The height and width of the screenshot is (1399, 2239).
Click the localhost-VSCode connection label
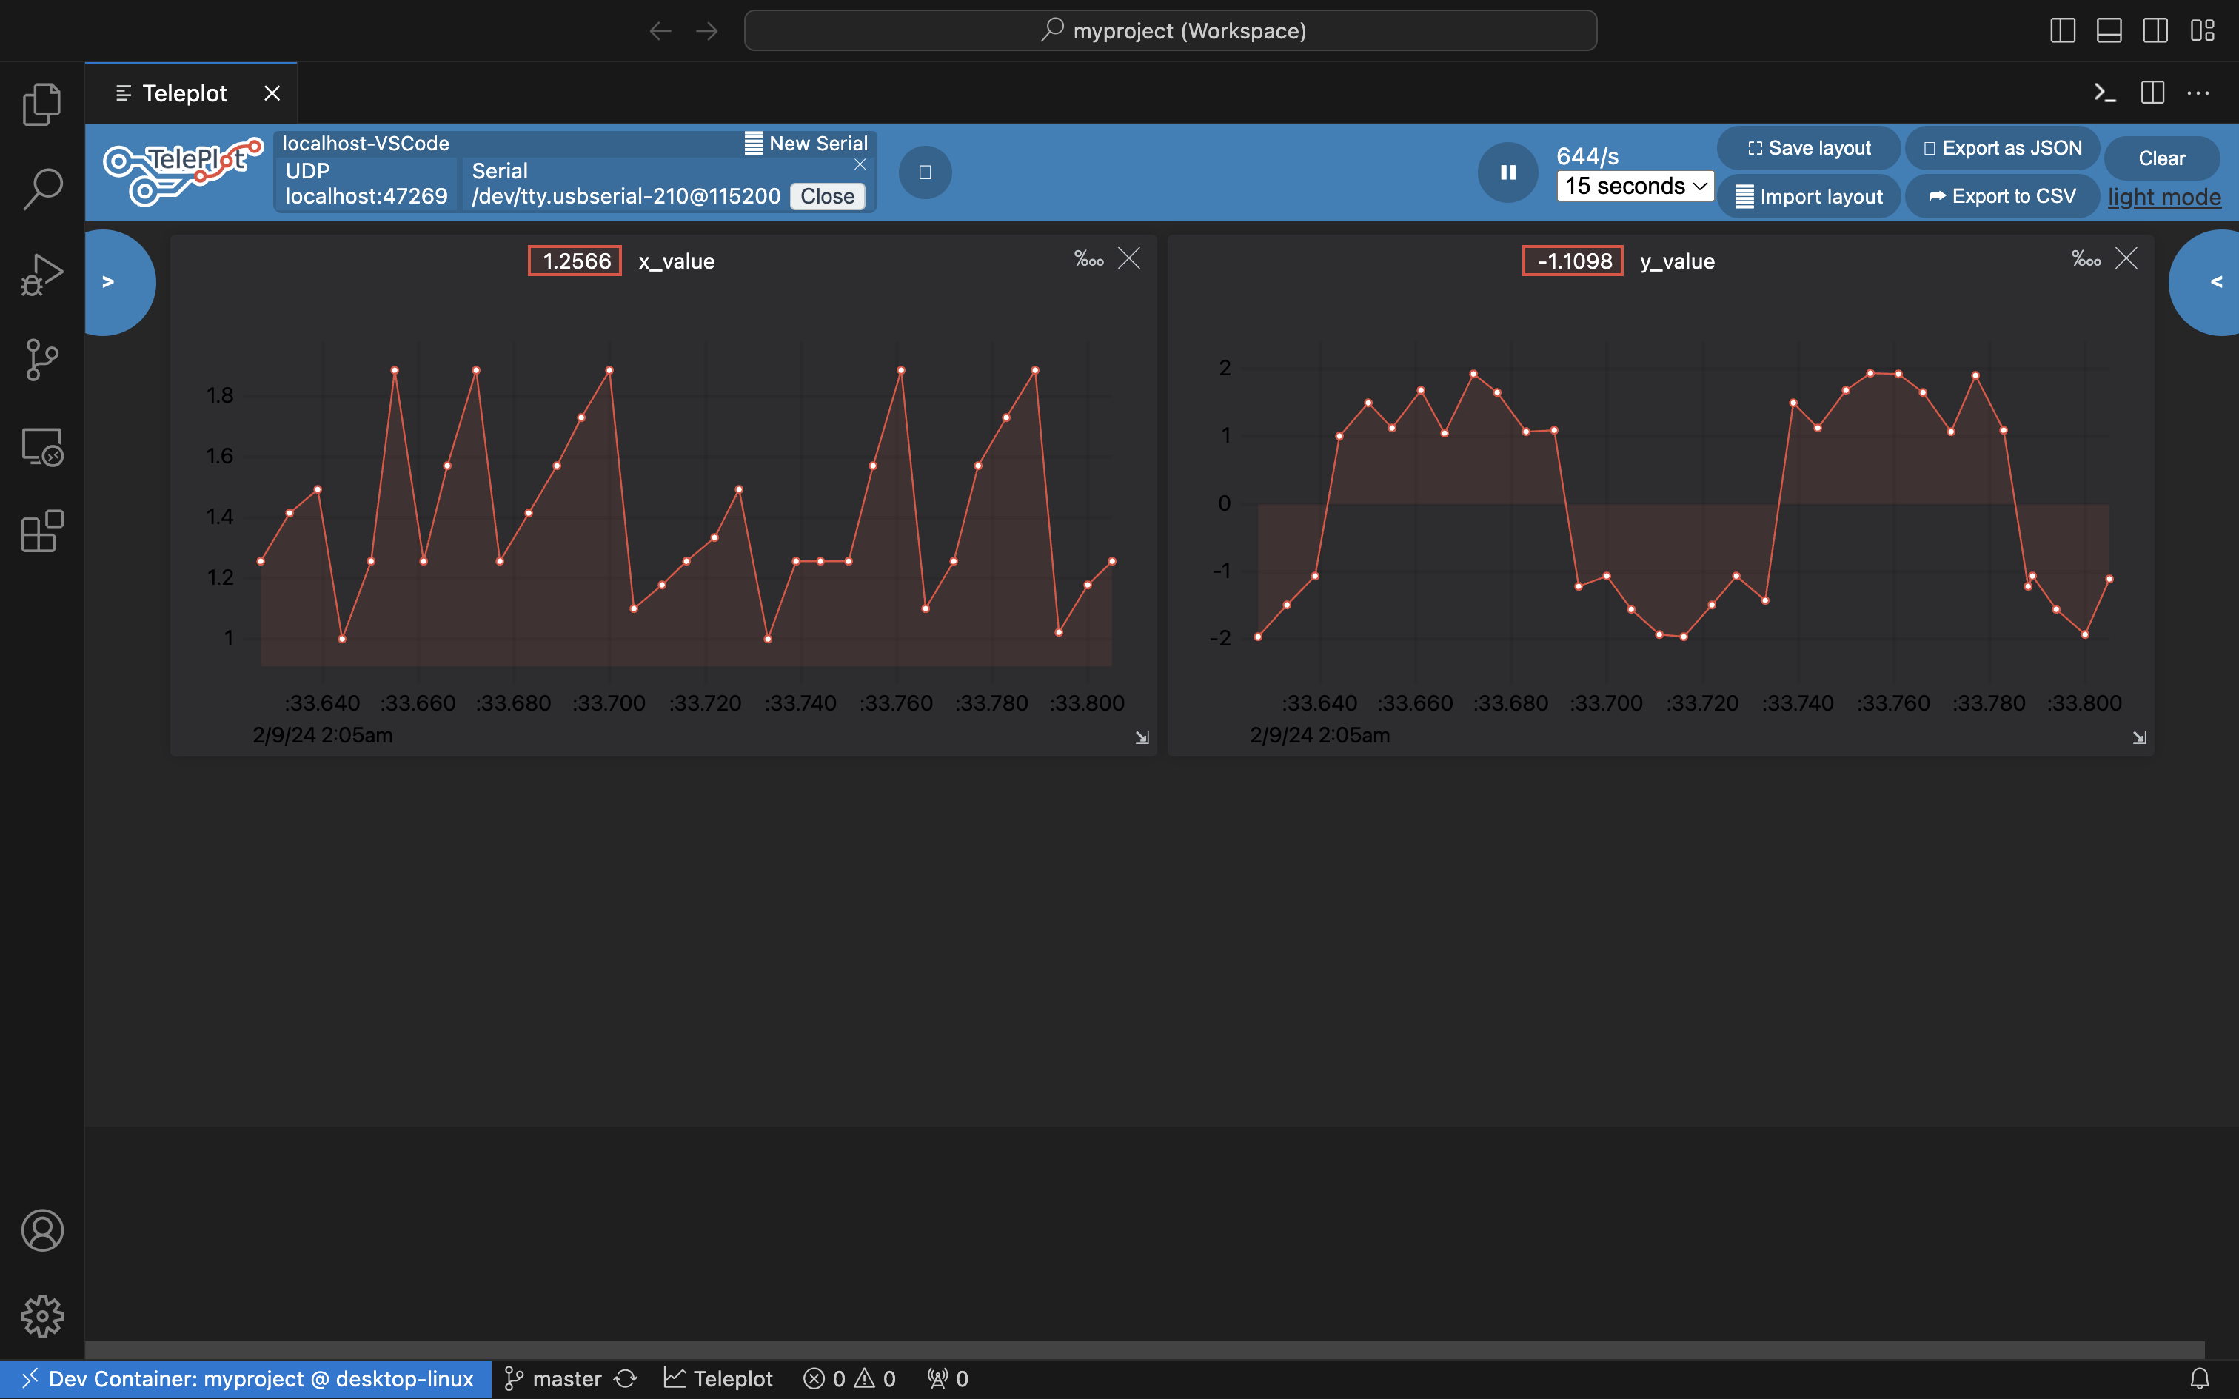click(366, 144)
